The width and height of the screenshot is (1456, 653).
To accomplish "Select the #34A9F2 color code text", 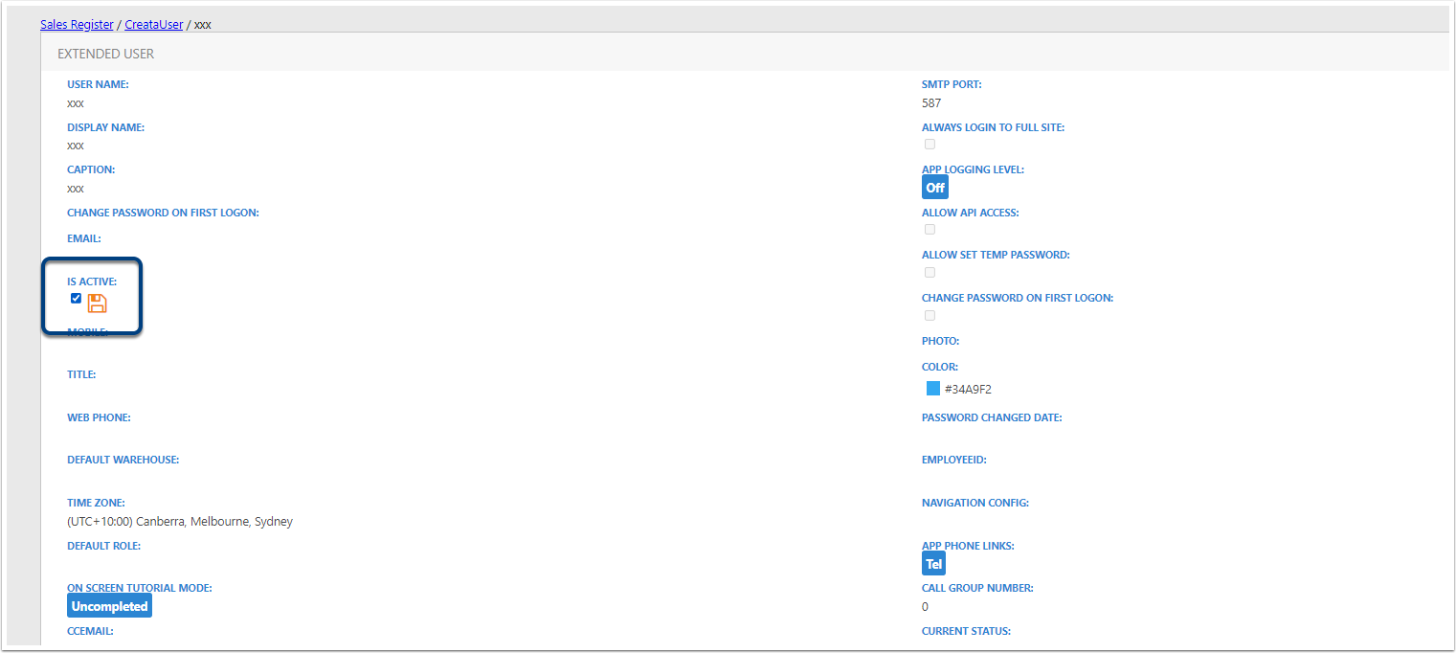I will pos(968,390).
